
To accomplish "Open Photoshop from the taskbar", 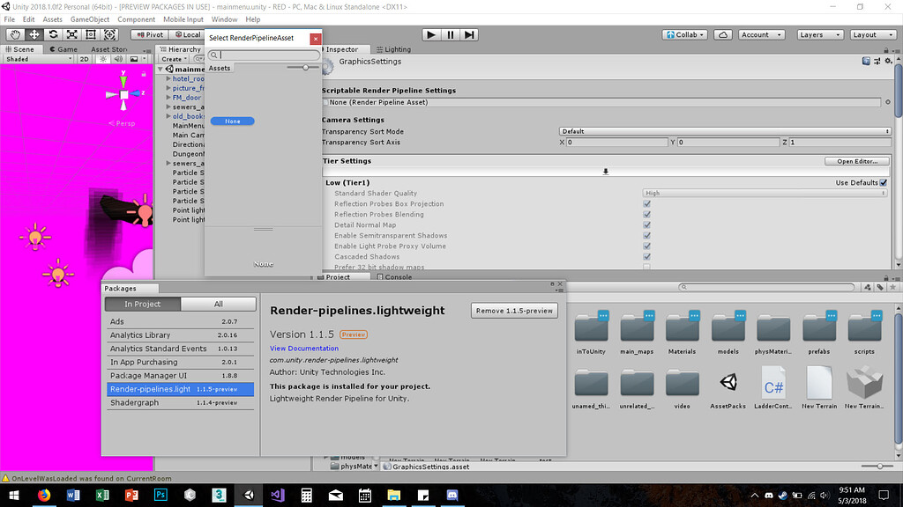I will 160,495.
